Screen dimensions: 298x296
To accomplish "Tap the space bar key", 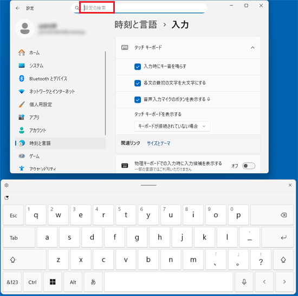I will coord(169,282).
